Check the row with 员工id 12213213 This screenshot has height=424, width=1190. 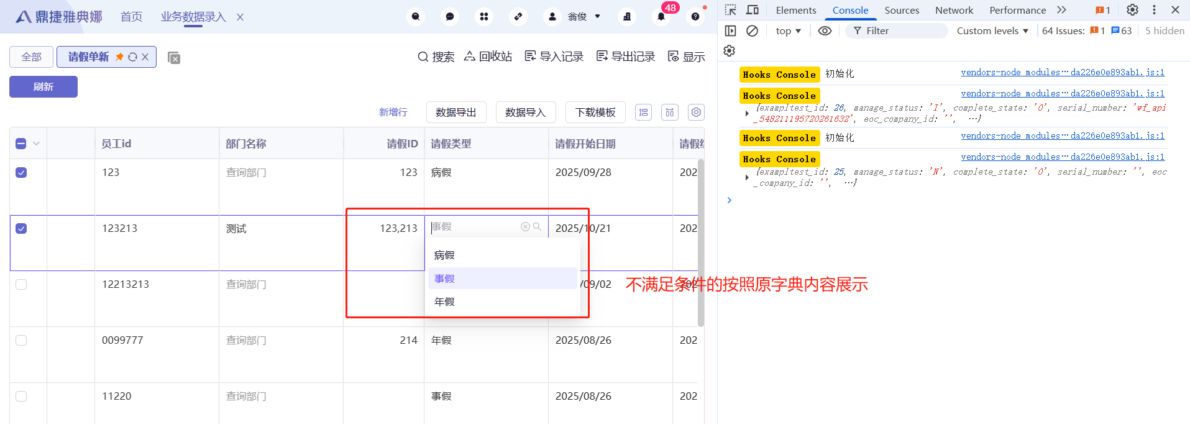21,285
